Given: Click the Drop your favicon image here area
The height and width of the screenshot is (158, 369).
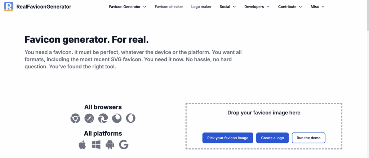Looking at the screenshot, I should 264,126.
